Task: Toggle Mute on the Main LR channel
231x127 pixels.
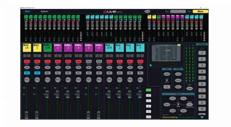Action: point(27,61)
